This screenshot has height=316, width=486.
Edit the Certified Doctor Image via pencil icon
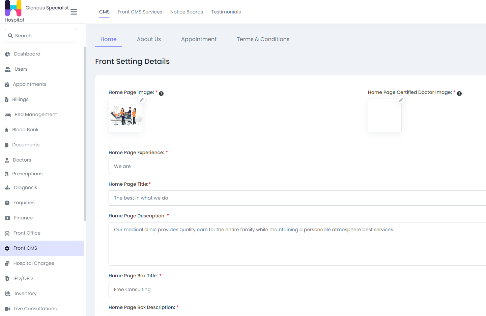coord(401,100)
